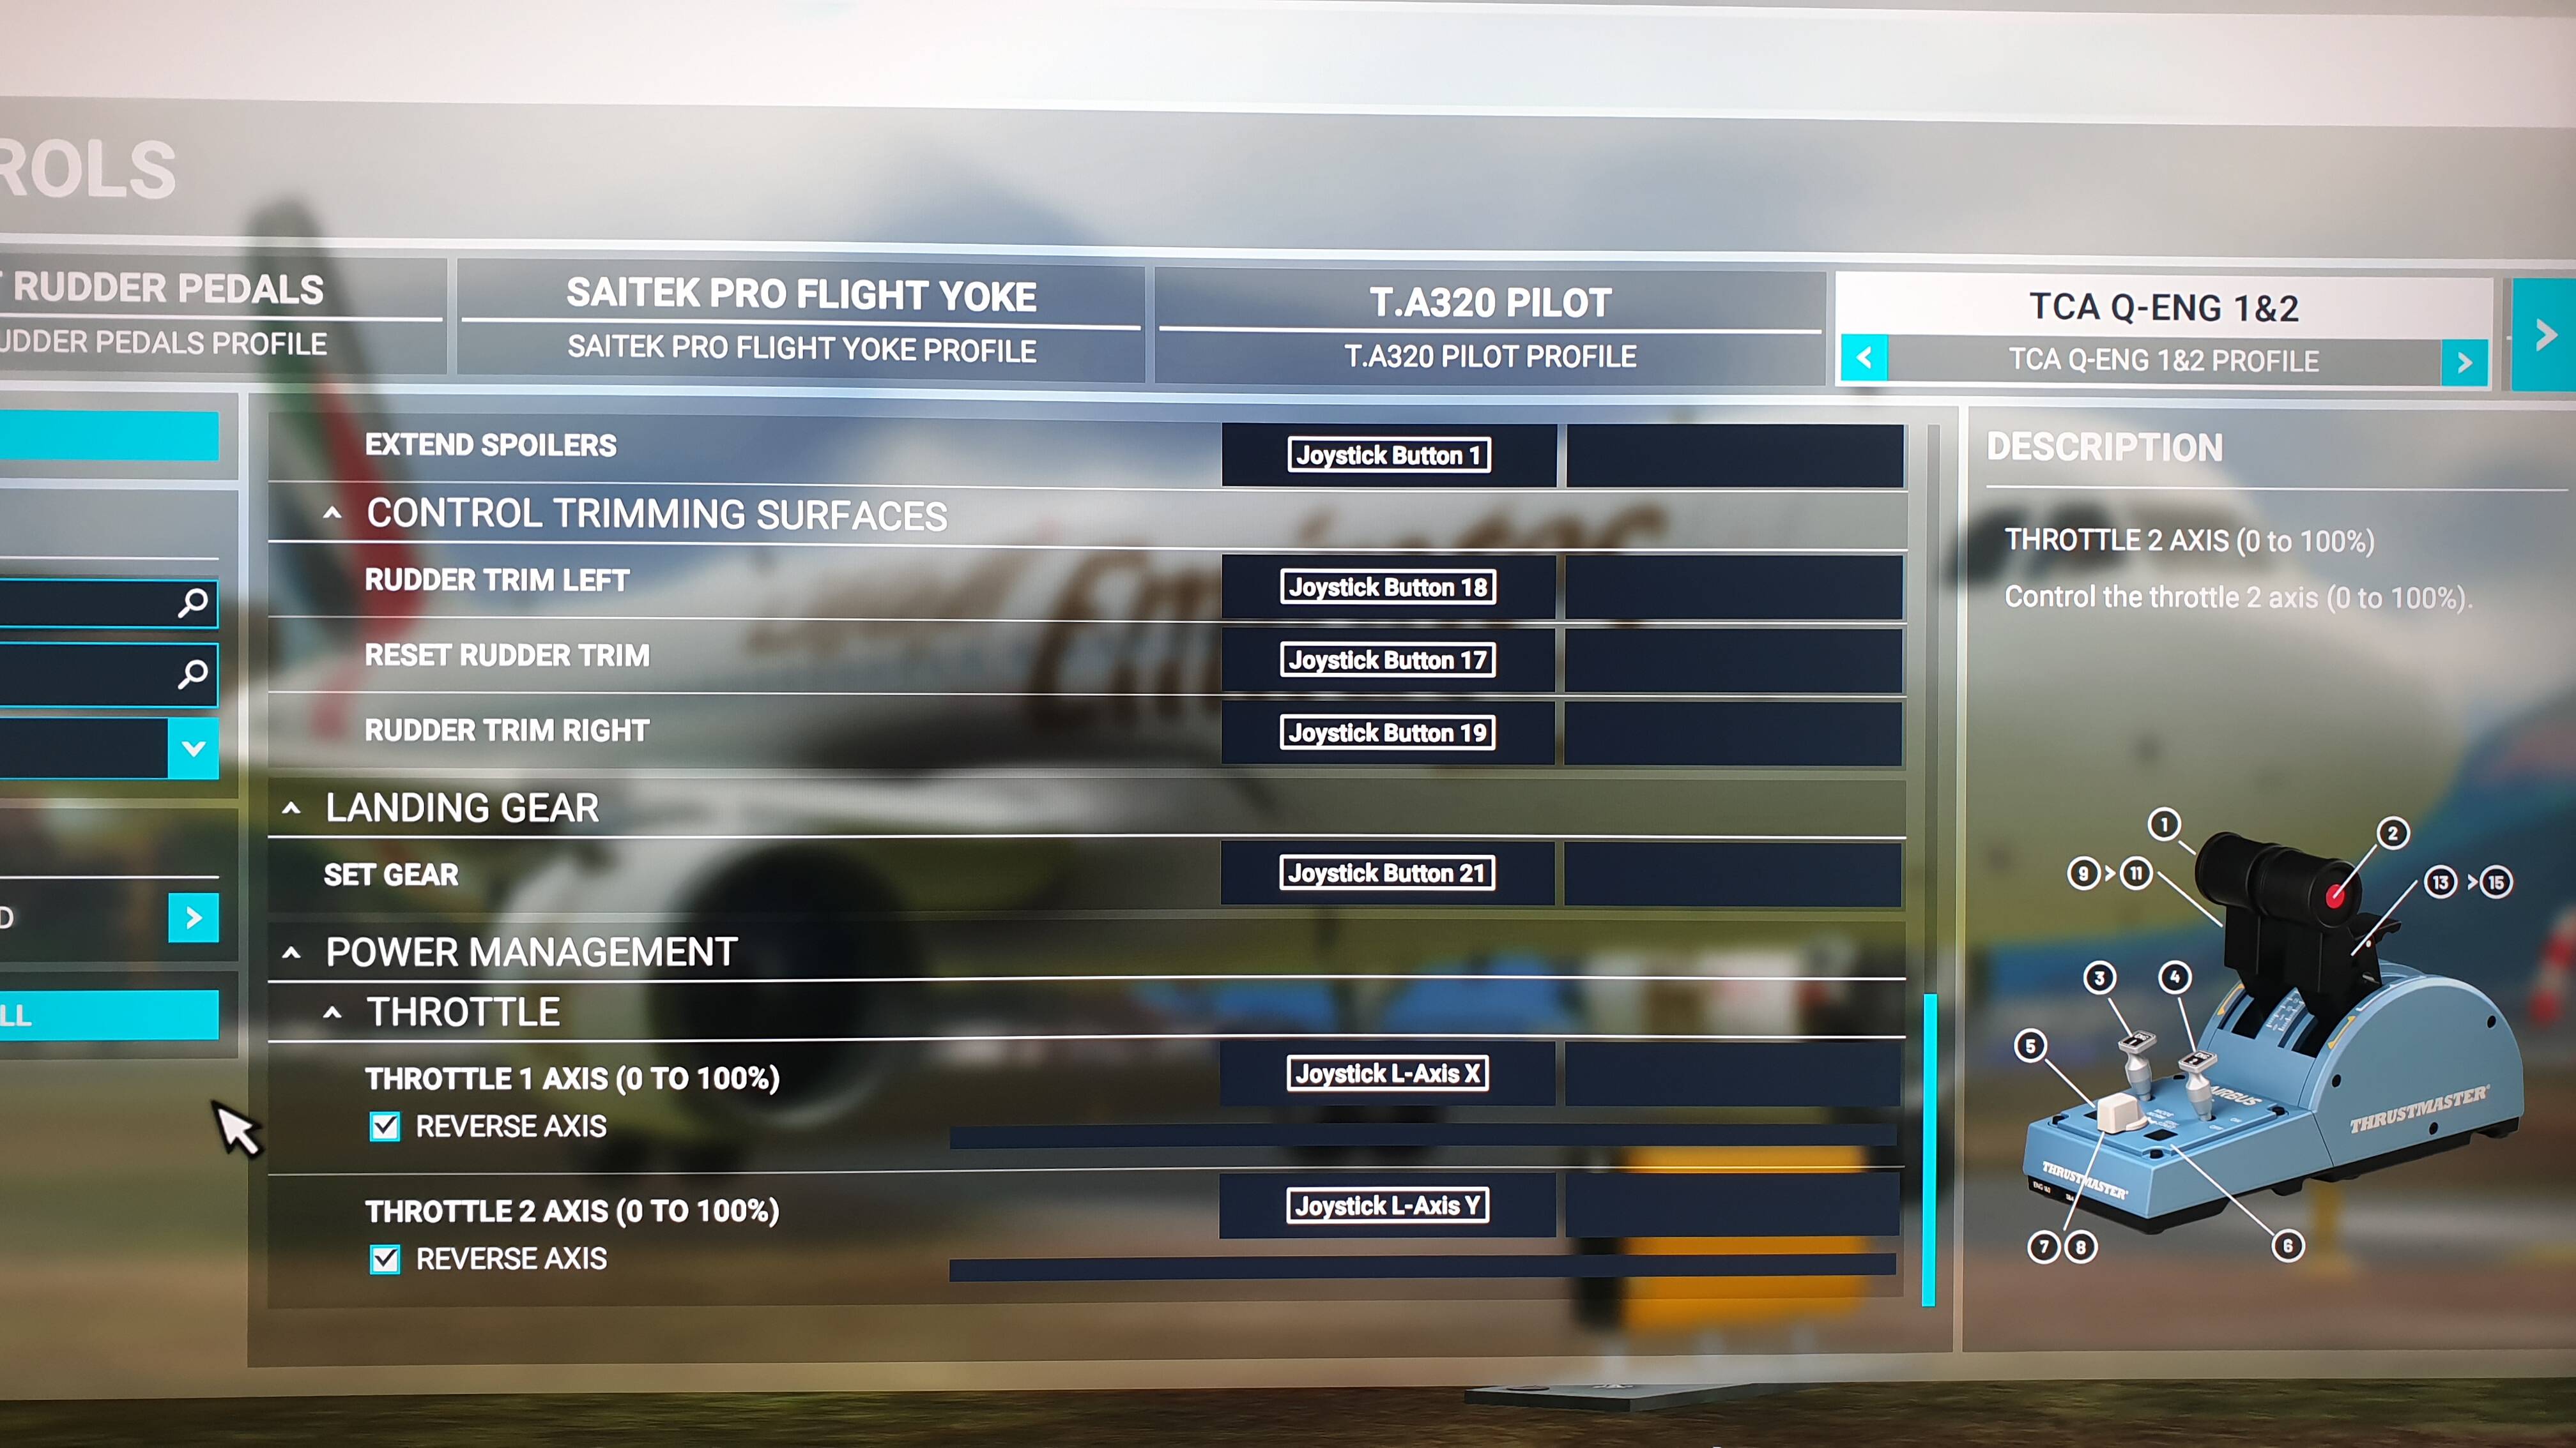Screen dimensions: 2576x1448
Task: Toggle REVERSE AXIS for THROTTLE 2 AXIS
Action: (x=386, y=1259)
